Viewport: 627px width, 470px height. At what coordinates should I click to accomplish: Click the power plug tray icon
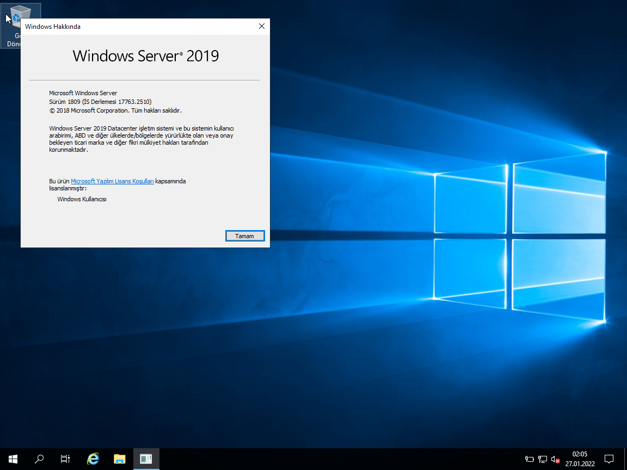point(529,459)
